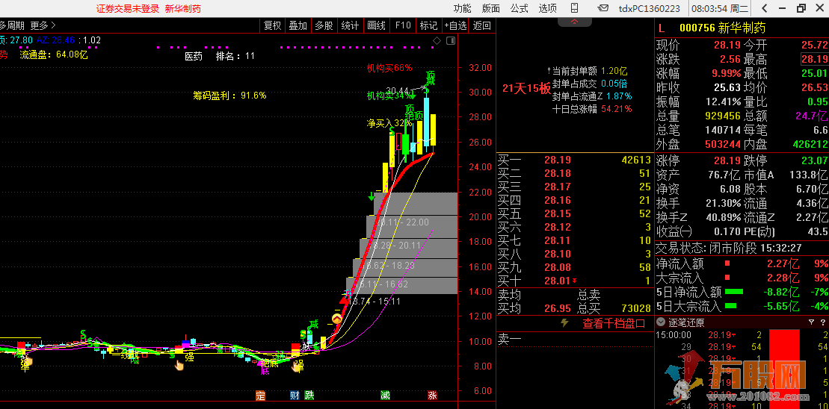Click the 卖一 ask row
The image size is (829, 409).
(574, 341)
